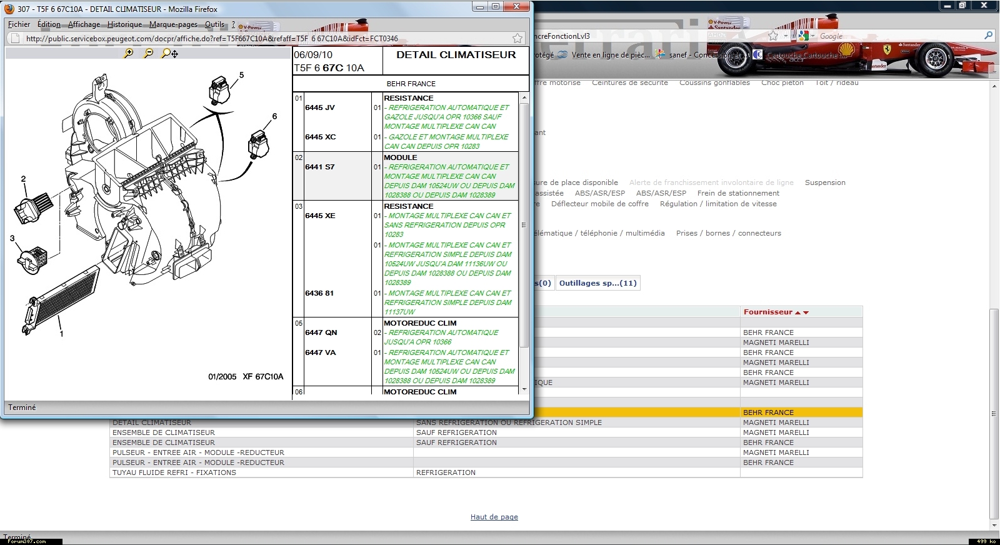
Task: Click part number 6 in diagram
Action: [274, 116]
